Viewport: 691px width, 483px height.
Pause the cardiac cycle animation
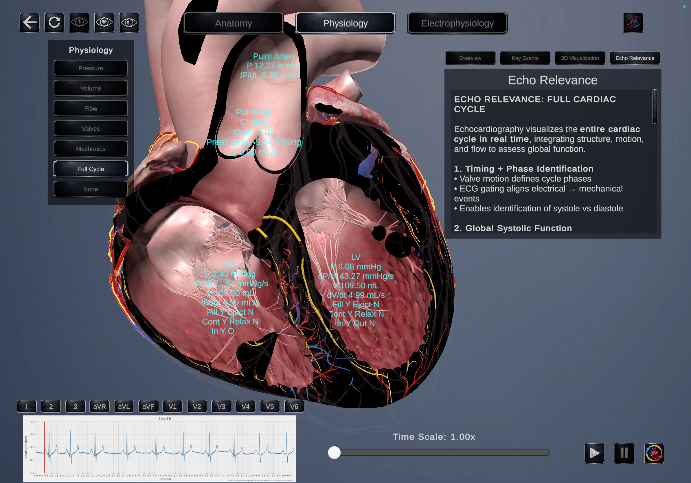click(x=624, y=453)
